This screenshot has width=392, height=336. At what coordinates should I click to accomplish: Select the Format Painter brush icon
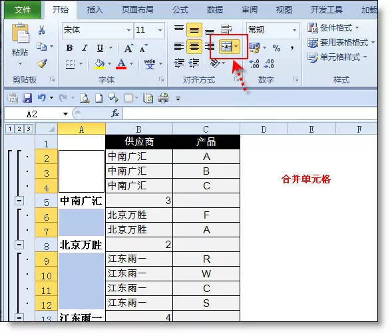(x=42, y=63)
